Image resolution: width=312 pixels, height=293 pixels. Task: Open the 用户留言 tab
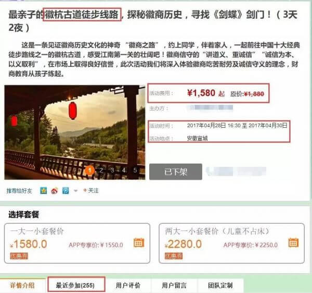point(174,286)
